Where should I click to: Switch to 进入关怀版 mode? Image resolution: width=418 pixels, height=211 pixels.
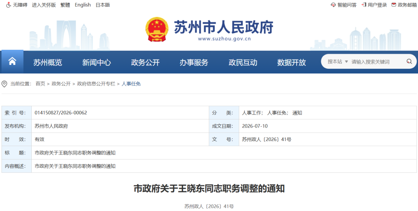click(x=44, y=5)
